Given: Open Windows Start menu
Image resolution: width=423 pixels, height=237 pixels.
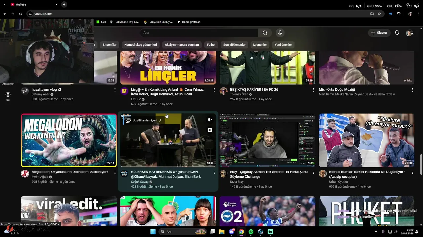Looking at the screenshot, I should 153,232.
